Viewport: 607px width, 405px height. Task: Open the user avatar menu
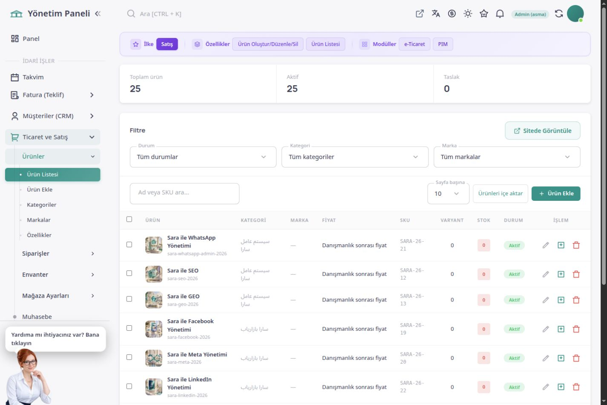pos(575,14)
